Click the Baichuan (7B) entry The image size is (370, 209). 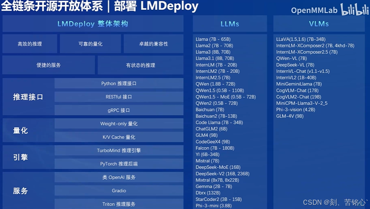pos(210,110)
